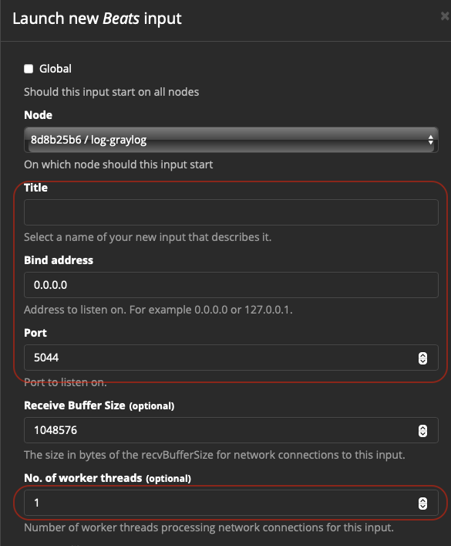Screen dimensions: 451x546
Task: Increment Receive Buffer Size with up arrow
Action: point(422,428)
